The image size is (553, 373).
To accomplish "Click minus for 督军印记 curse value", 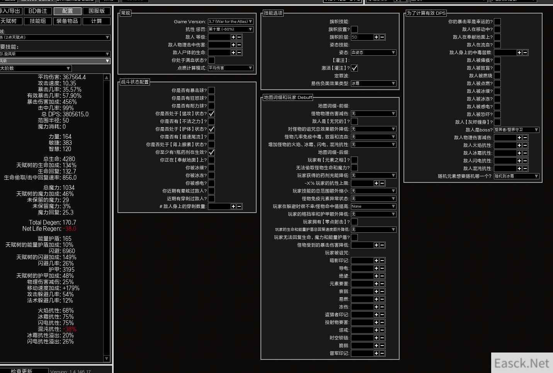I will [x=382, y=353].
